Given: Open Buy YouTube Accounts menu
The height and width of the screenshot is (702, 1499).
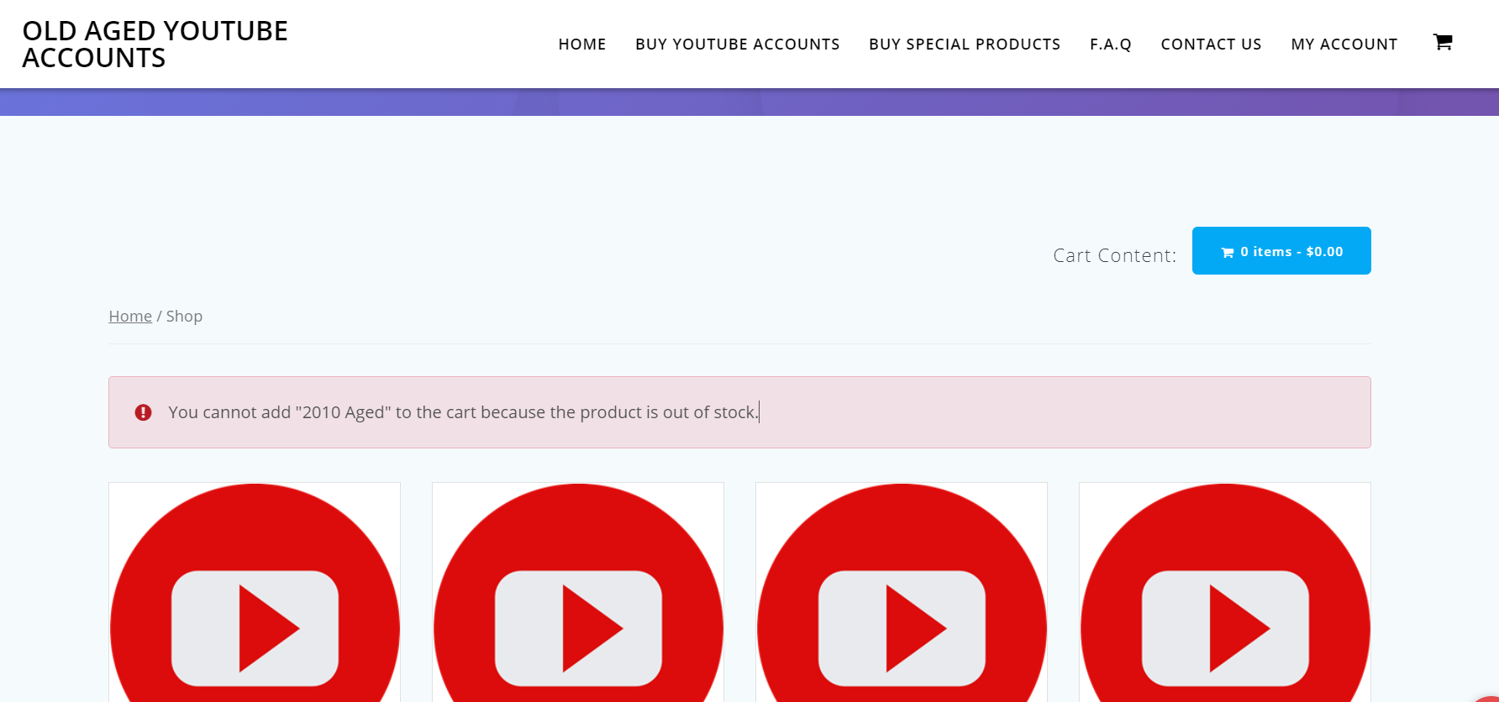Looking at the screenshot, I should 738,45.
